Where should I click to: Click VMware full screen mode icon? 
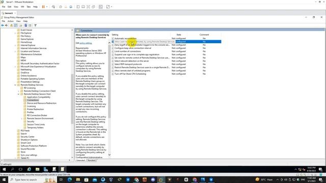click(88, 7)
